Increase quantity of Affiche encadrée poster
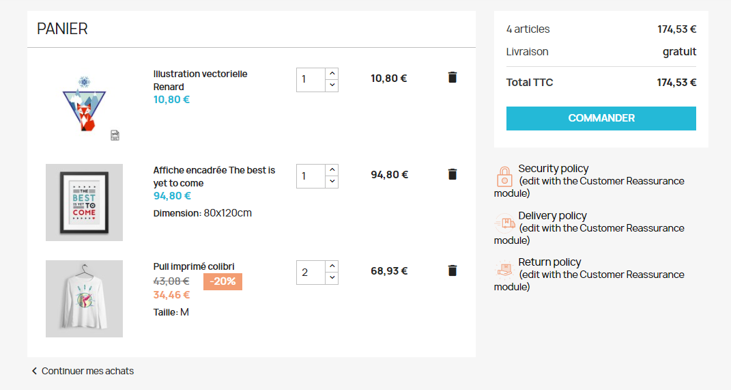Image resolution: width=731 pixels, height=390 pixels. pyautogui.click(x=332, y=169)
